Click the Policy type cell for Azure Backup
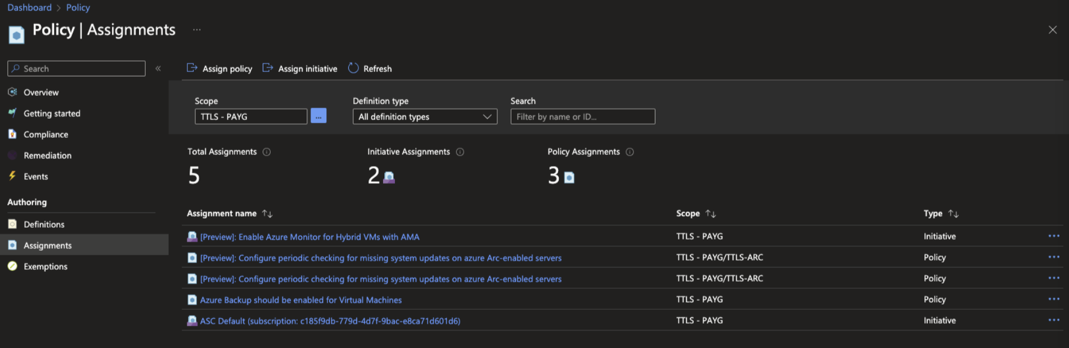The width and height of the screenshot is (1069, 348). point(935,300)
